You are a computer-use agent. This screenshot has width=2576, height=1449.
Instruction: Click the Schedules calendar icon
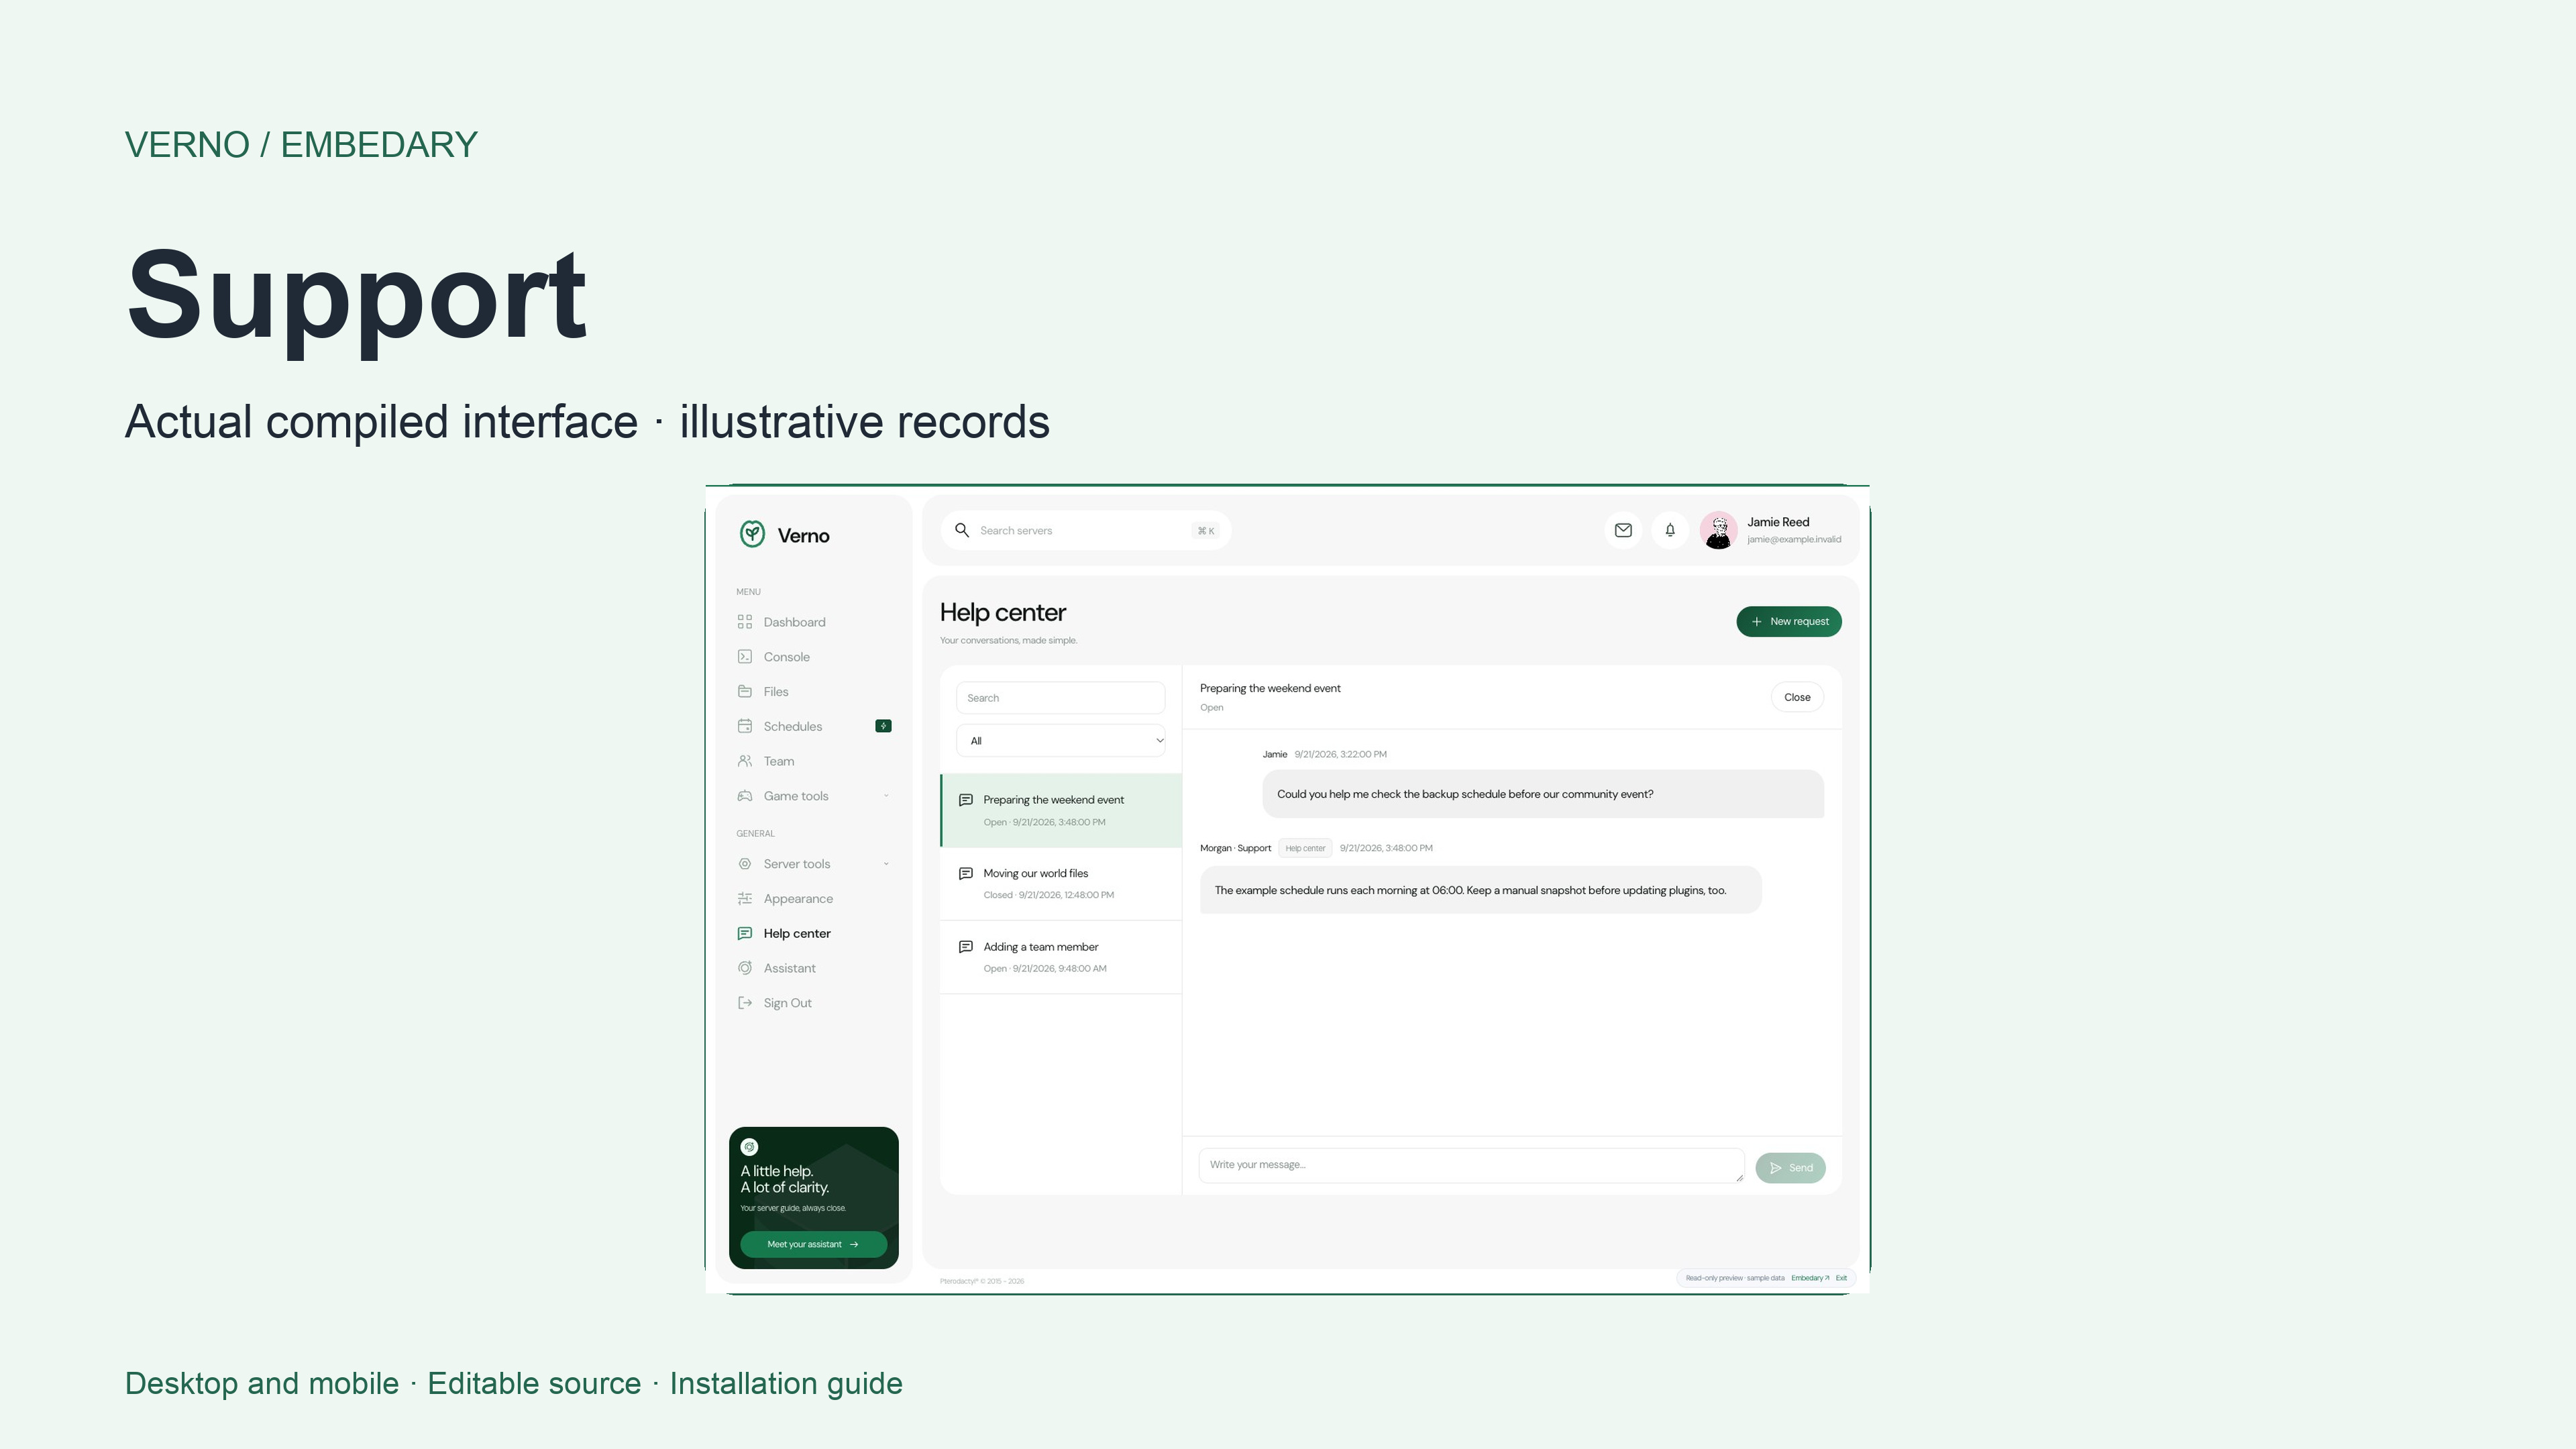click(745, 726)
